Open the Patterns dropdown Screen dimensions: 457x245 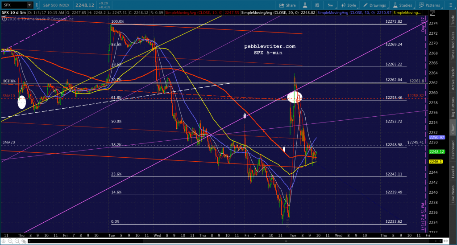(430, 5)
